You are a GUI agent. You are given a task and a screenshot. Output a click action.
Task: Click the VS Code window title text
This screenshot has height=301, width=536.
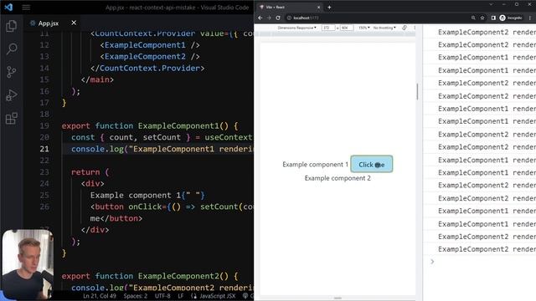click(177, 8)
